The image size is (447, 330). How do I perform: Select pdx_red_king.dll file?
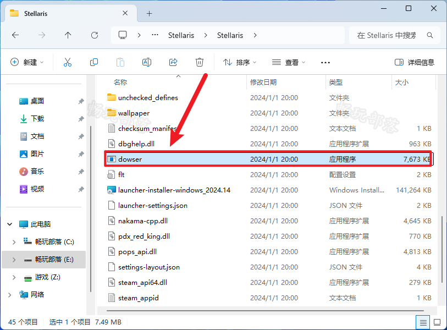(x=144, y=236)
